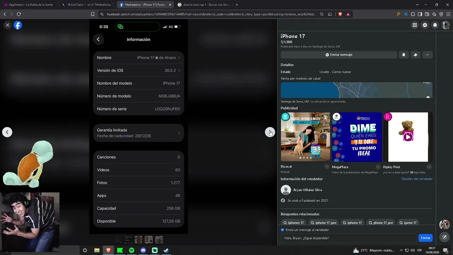Open options for the Ricocat ad
Image resolution: width=453 pixels, height=255 pixels.
coord(327,167)
